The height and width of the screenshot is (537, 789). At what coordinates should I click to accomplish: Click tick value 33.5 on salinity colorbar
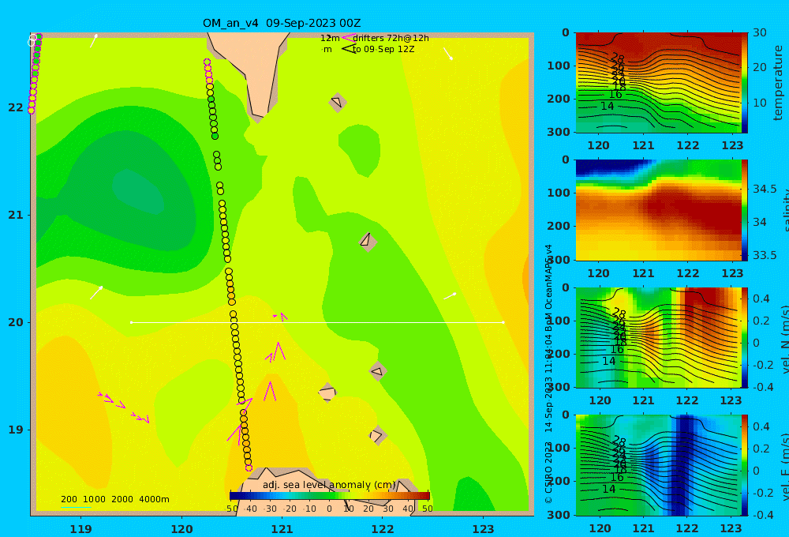coord(765,255)
